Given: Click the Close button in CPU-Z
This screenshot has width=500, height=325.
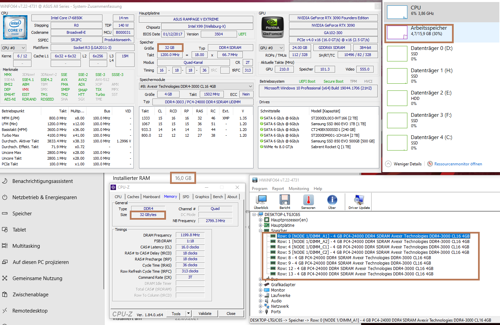Looking at the screenshot, I should click(231, 314).
